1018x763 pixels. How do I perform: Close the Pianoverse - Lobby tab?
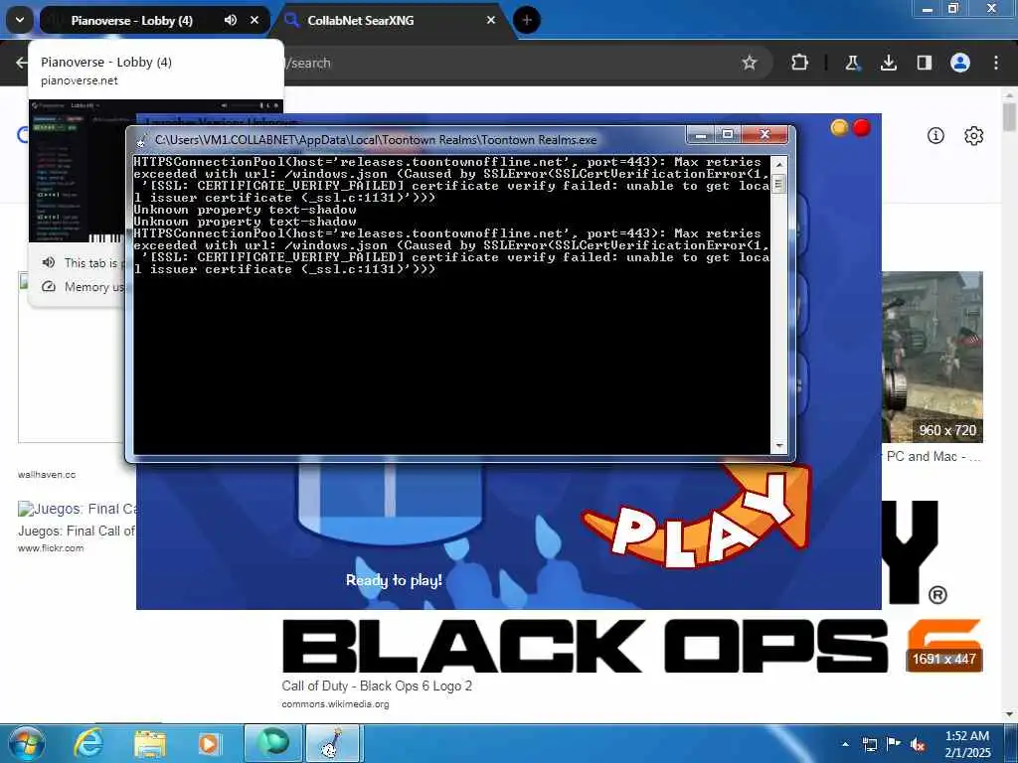pyautogui.click(x=254, y=20)
